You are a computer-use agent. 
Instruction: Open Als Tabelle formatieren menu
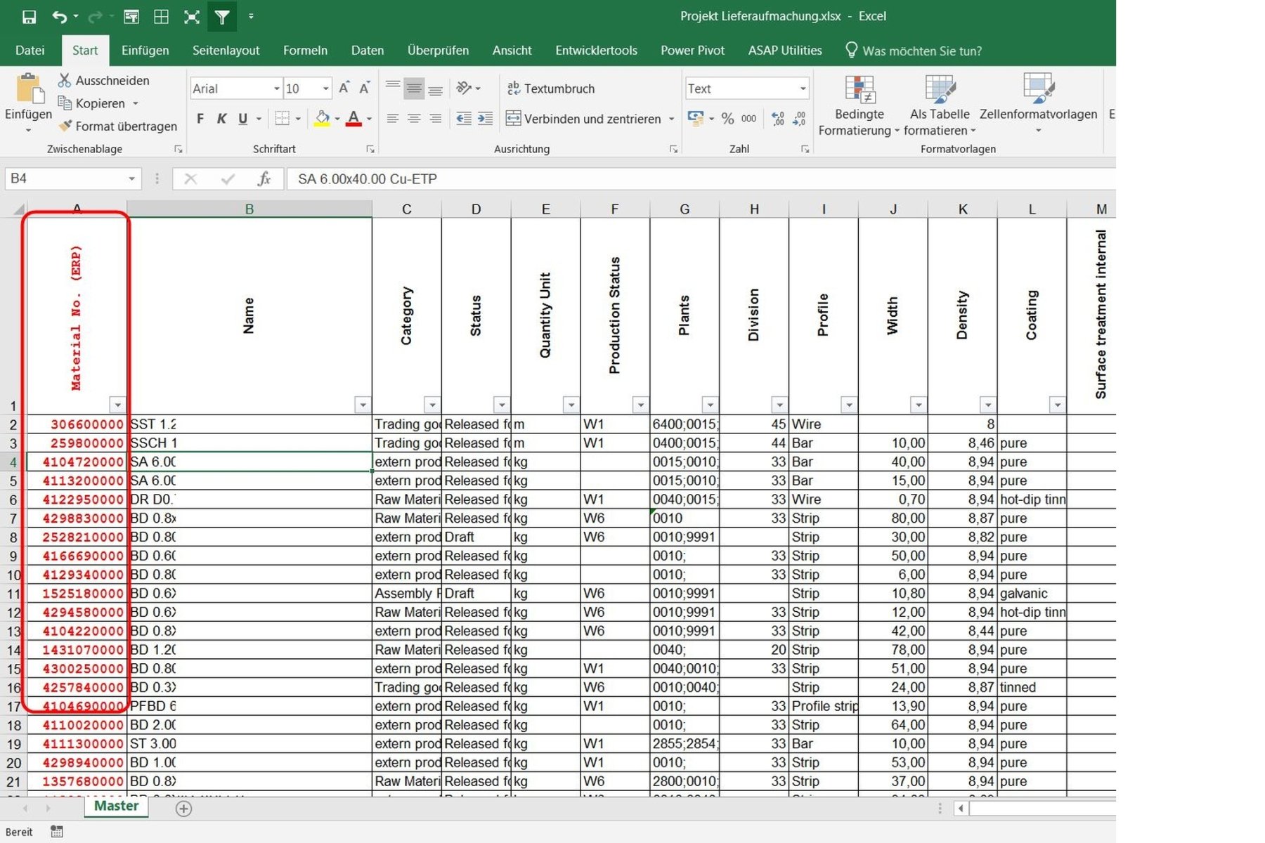940,105
